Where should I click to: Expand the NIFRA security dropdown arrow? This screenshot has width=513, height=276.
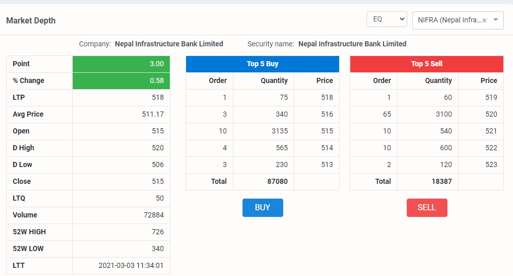click(x=496, y=20)
